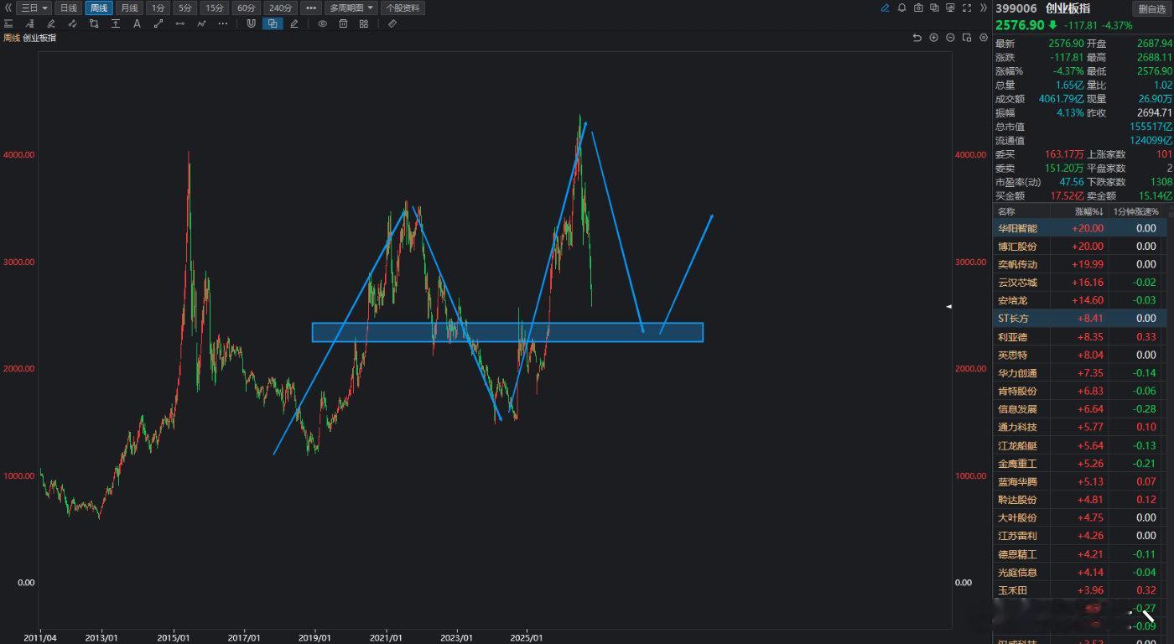Toggle drawings visibility with the eye icon

pos(322,23)
